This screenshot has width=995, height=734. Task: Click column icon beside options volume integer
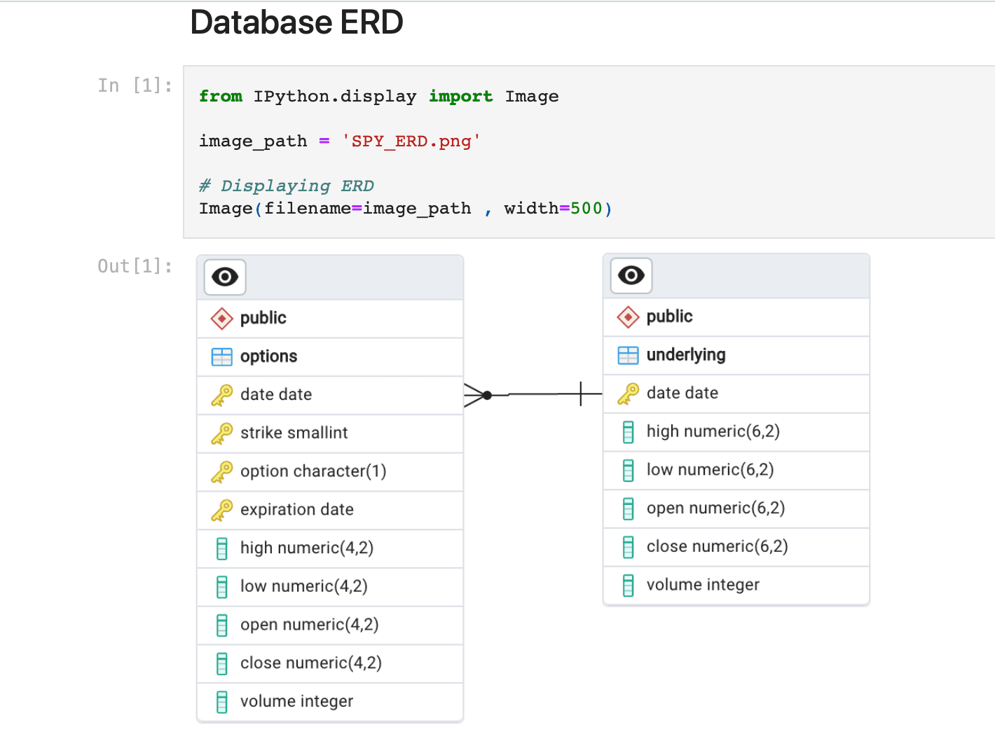[x=222, y=702]
